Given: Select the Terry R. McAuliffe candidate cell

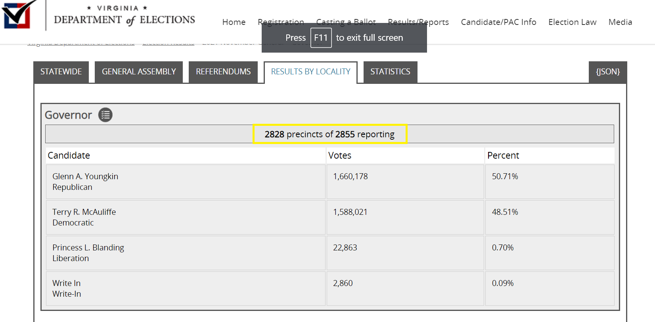Looking at the screenshot, I should pos(186,218).
